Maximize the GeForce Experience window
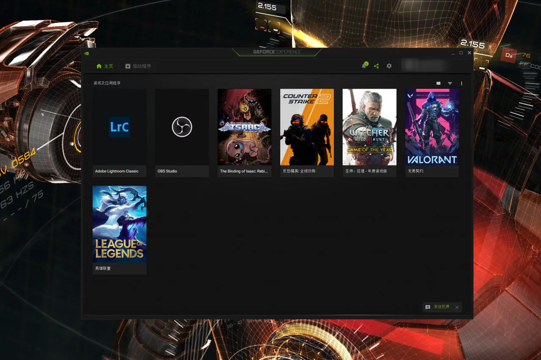The image size is (541, 360). pyautogui.click(x=461, y=53)
